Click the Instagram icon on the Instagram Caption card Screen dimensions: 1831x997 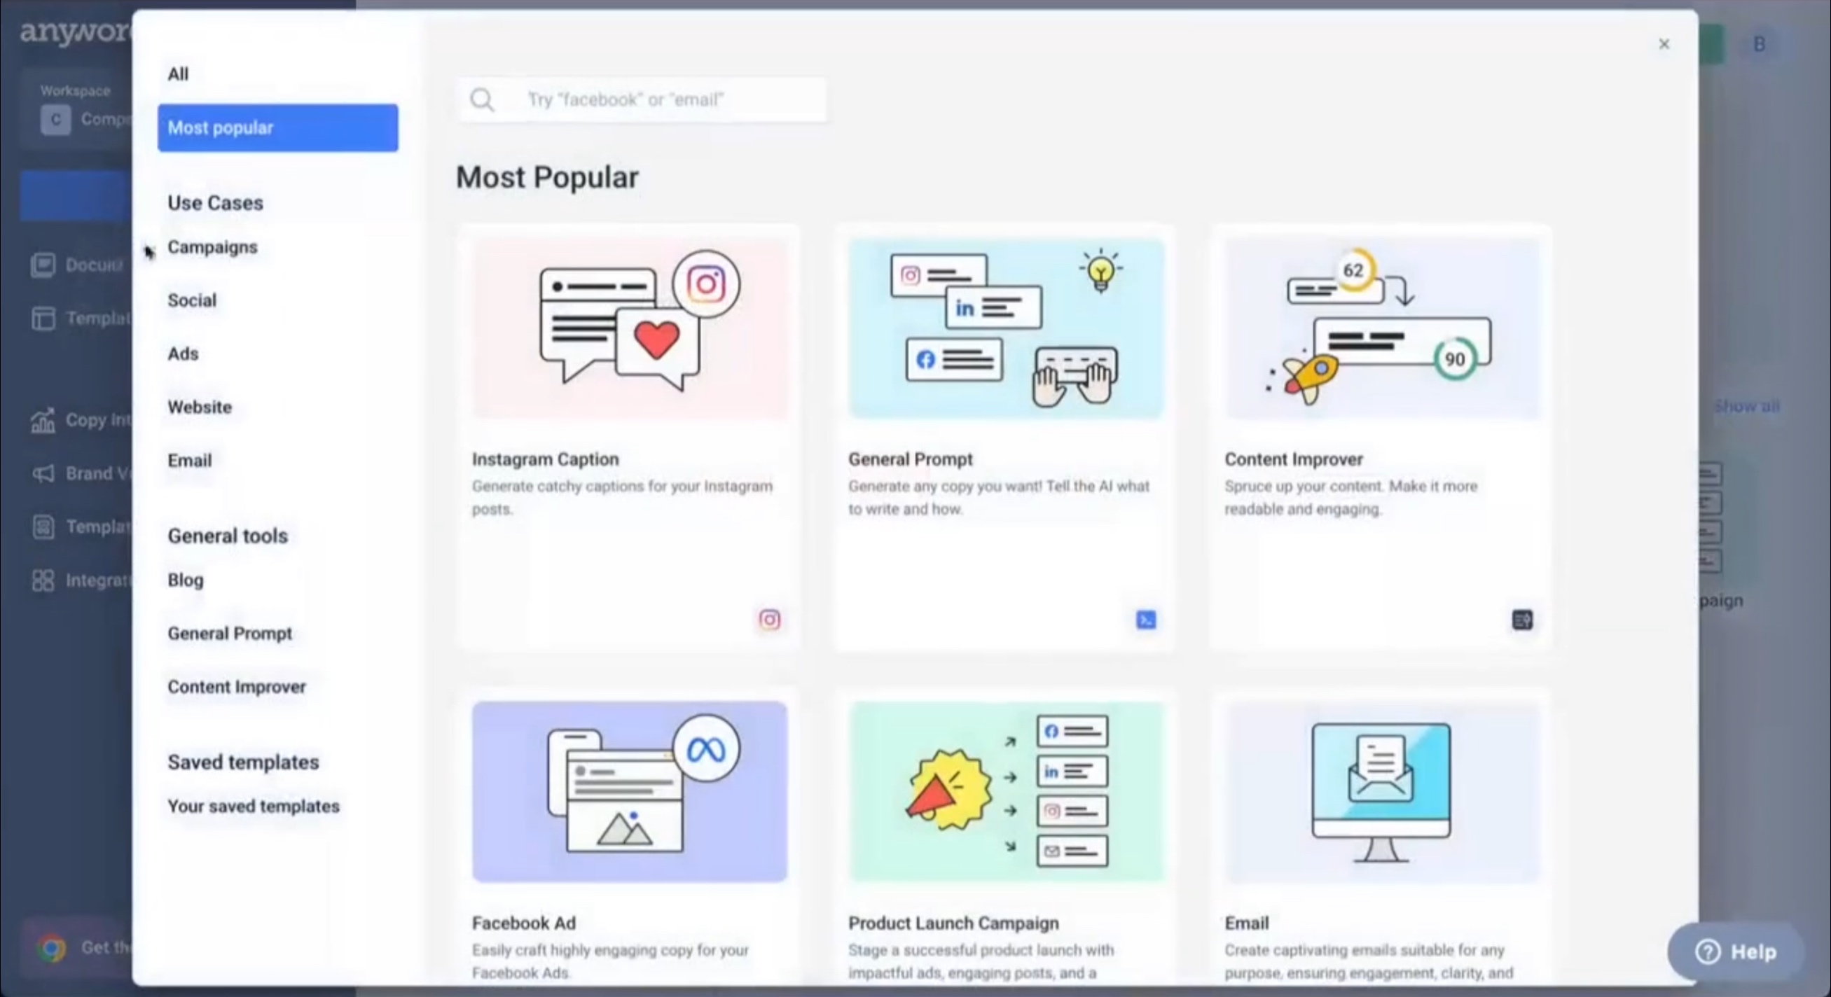770,620
